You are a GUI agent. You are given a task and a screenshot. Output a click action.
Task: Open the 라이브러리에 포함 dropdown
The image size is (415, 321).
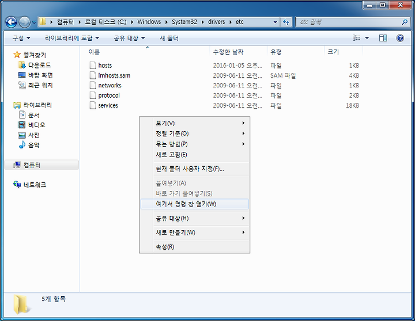click(71, 38)
